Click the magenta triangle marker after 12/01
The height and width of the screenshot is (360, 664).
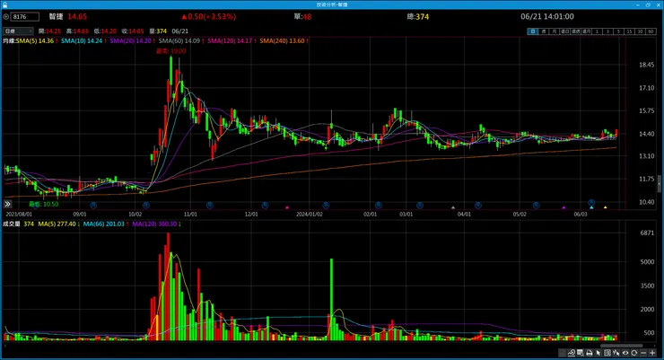point(287,207)
